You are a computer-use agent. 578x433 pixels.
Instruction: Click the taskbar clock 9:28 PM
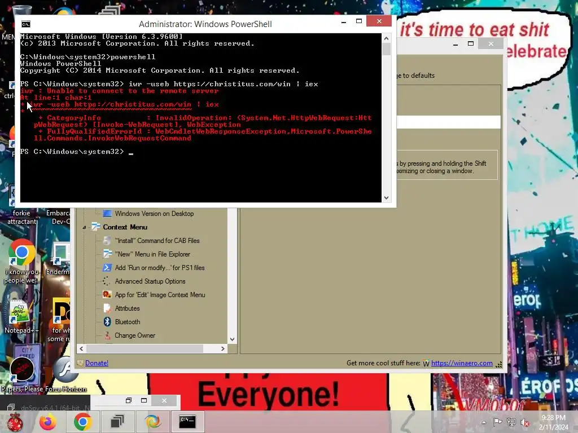553,418
